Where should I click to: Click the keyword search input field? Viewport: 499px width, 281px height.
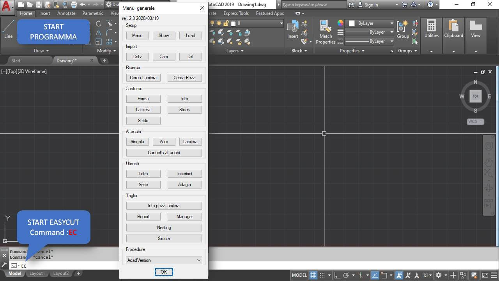pyautogui.click(x=313, y=5)
